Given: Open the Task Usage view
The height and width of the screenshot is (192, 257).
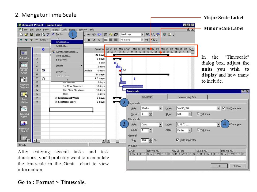Looking at the screenshot, I should click(x=24, y=97).
